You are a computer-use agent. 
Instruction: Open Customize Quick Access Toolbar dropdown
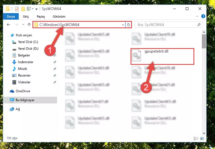coord(36,9)
